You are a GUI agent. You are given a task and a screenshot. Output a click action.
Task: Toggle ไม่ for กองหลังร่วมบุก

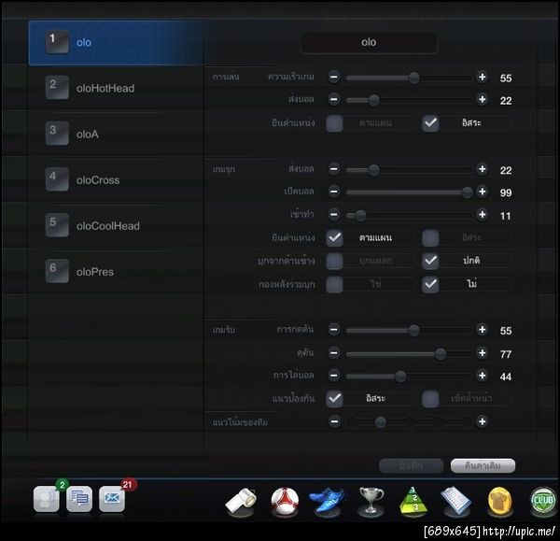pyautogui.click(x=430, y=285)
